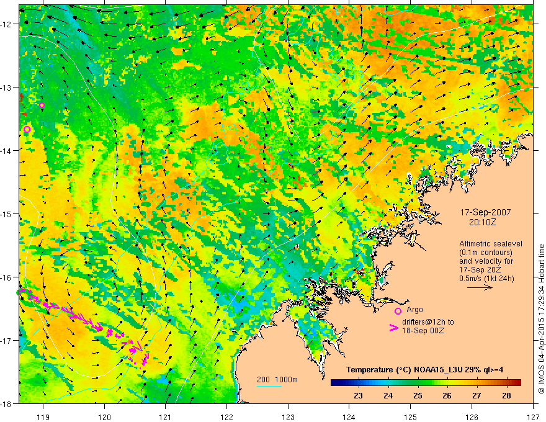The image size is (546, 422).
Task: Click the longitude axis label 127
Action: click(533, 417)
